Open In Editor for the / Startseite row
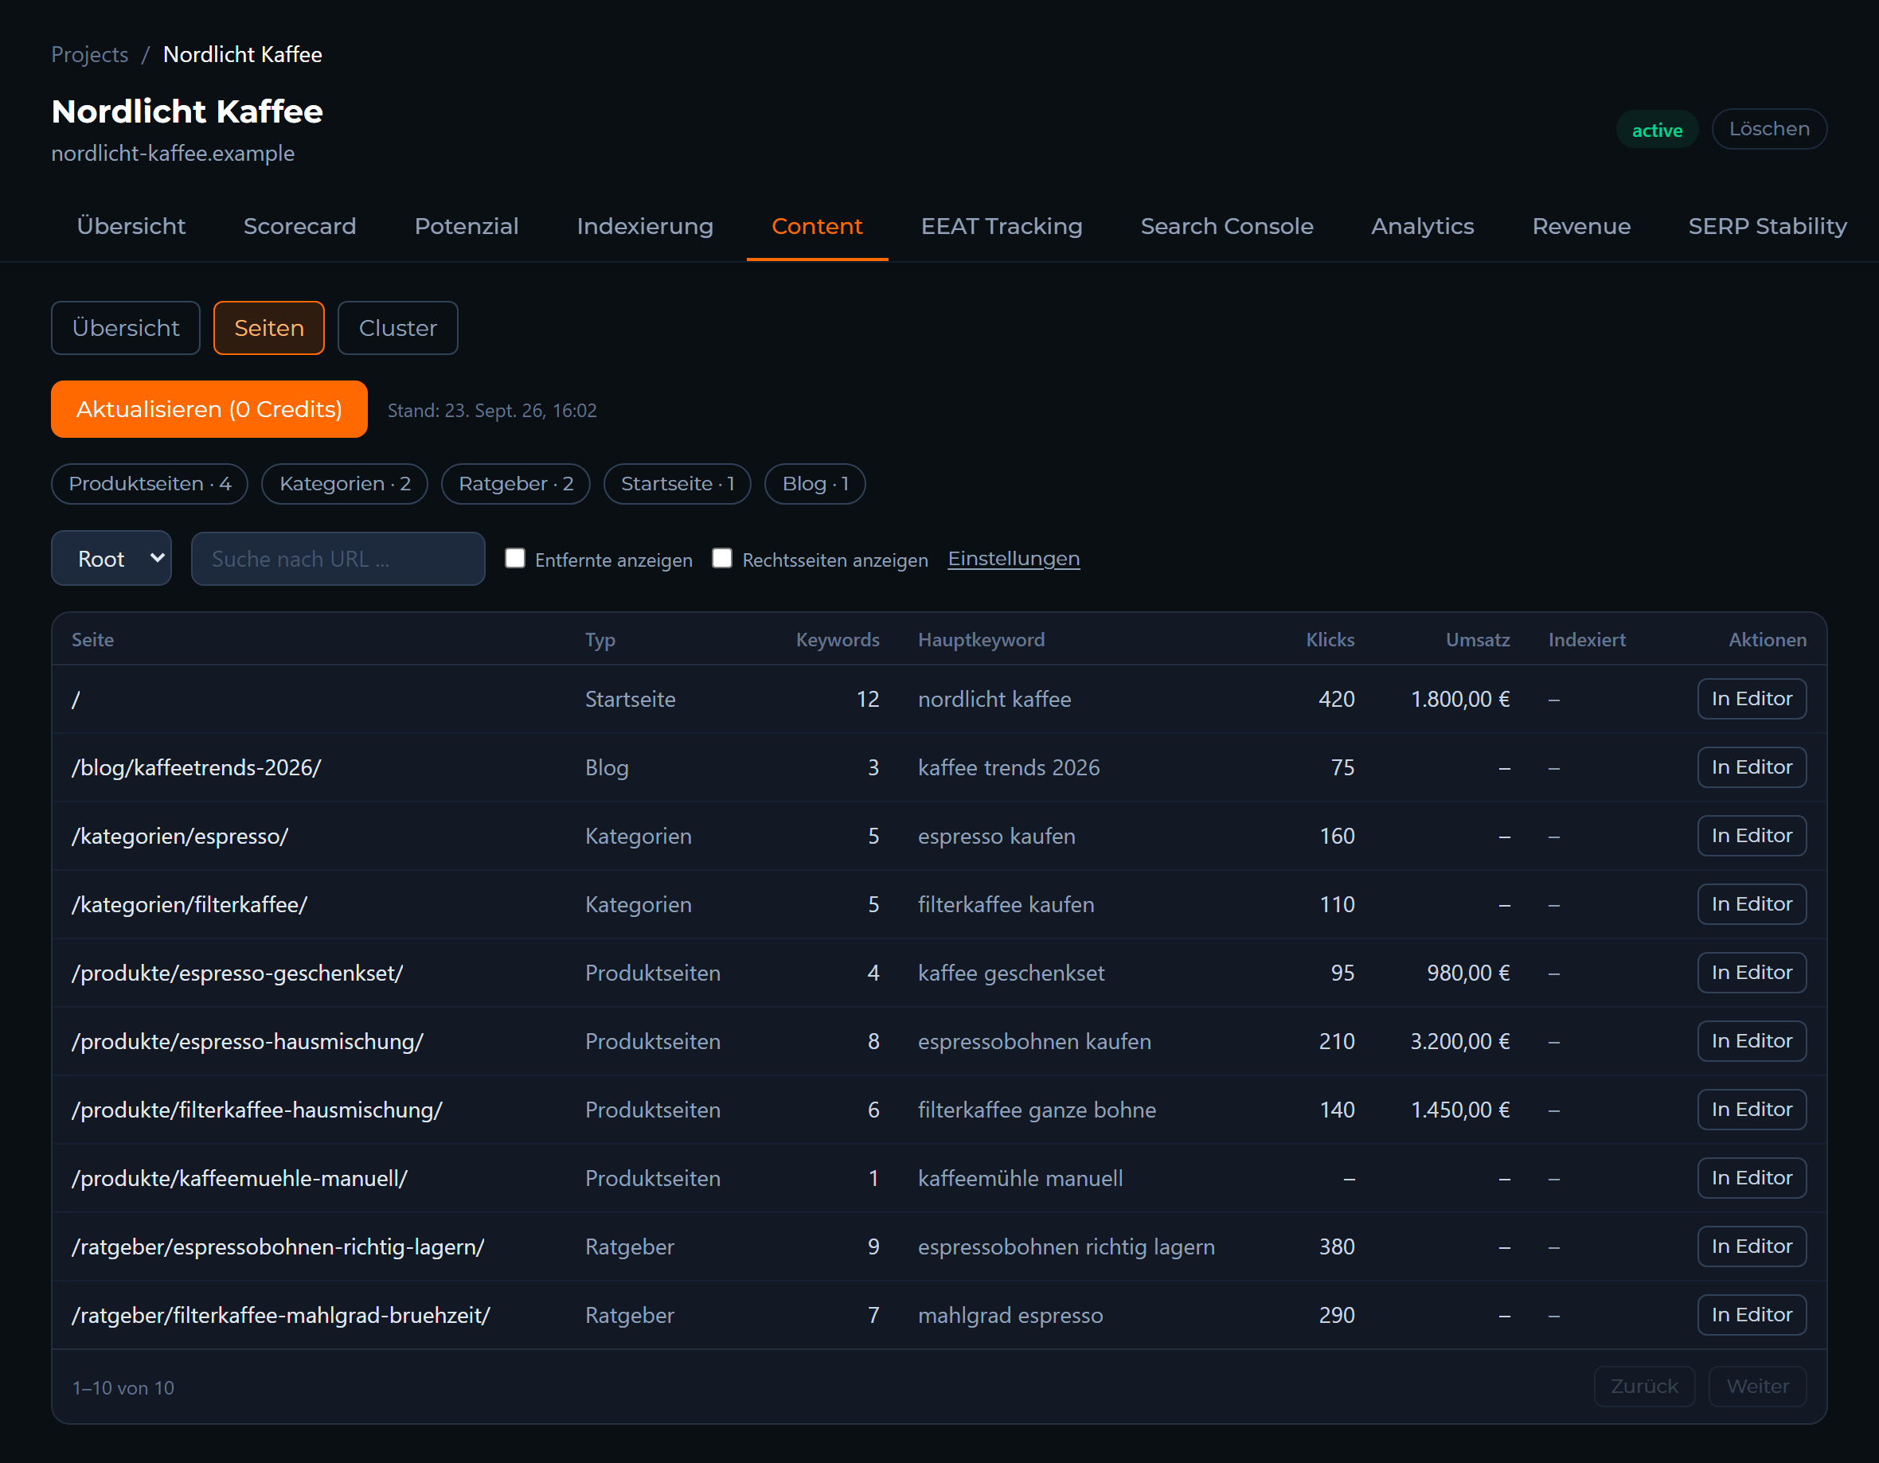1879x1463 pixels. (x=1752, y=698)
